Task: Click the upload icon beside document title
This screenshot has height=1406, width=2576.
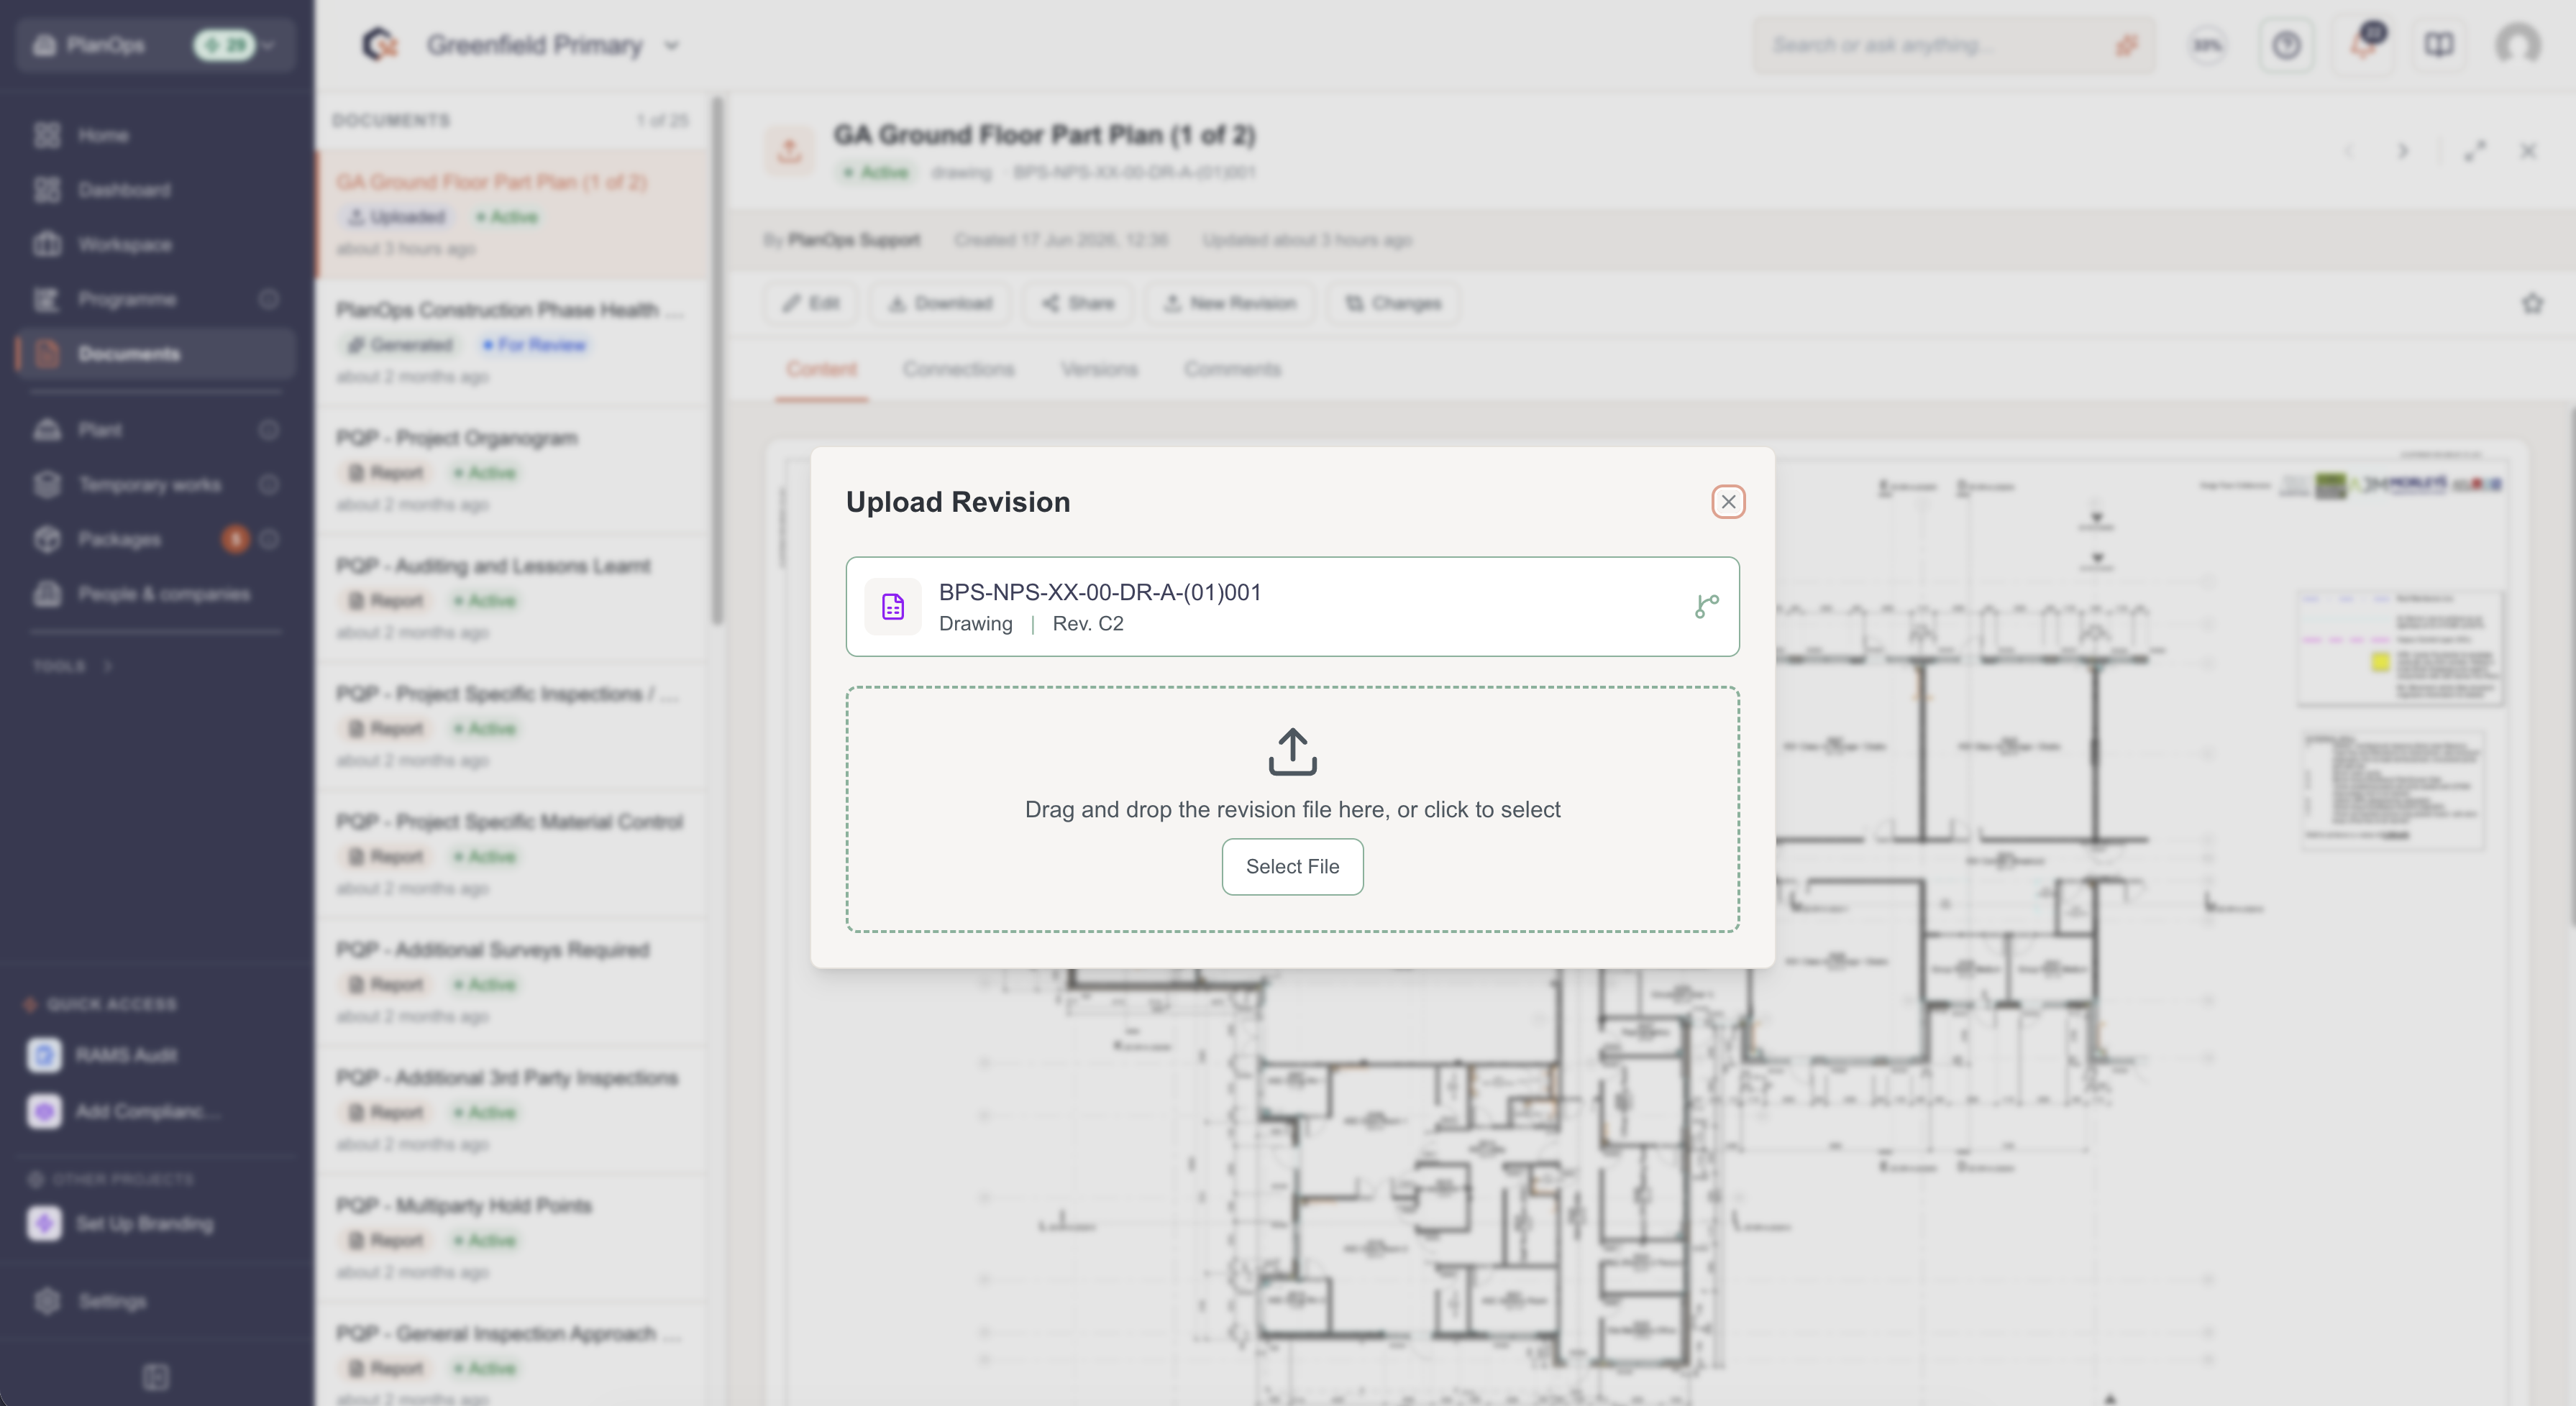Action: tap(789, 151)
